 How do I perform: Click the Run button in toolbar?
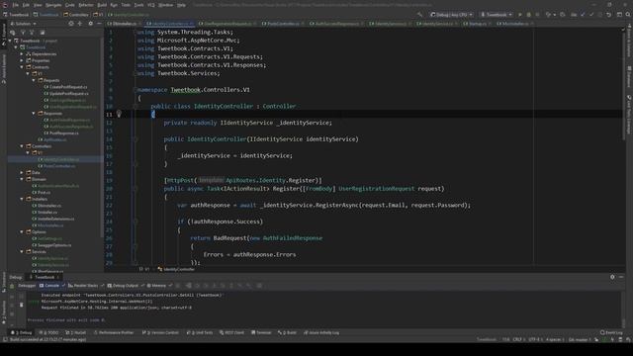click(x=520, y=15)
